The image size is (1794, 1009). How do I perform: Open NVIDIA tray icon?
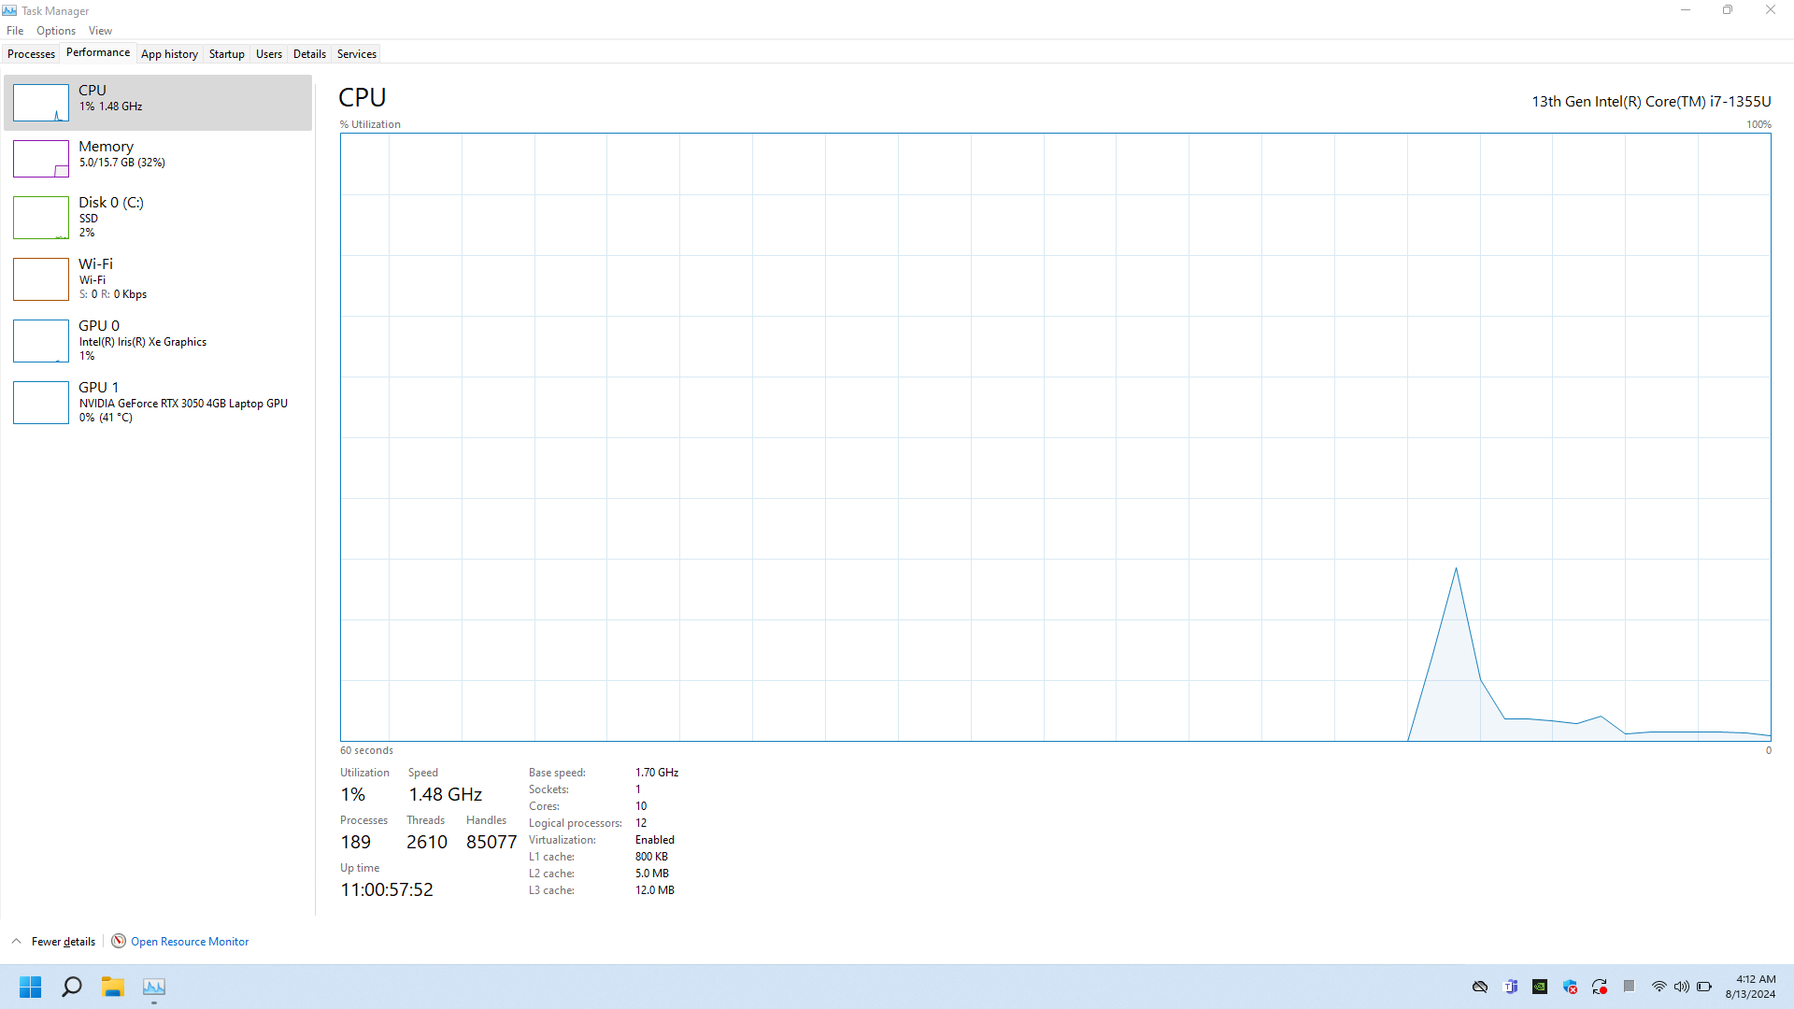point(1540,987)
